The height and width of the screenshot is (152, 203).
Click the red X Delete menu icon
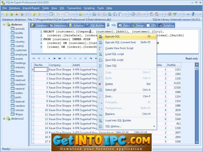point(100,84)
